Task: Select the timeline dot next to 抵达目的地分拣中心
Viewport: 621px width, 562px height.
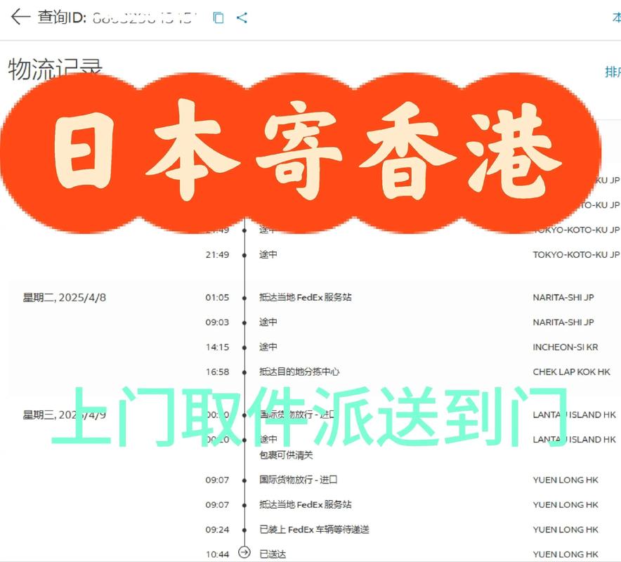Action: click(x=244, y=372)
